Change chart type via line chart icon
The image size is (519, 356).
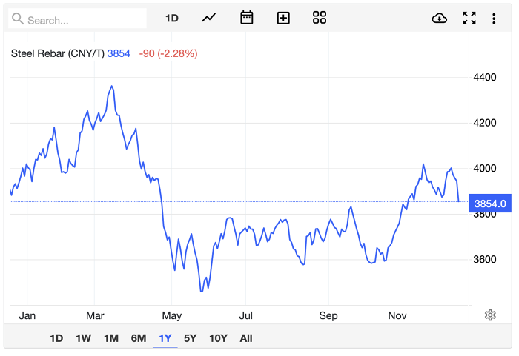coord(209,18)
